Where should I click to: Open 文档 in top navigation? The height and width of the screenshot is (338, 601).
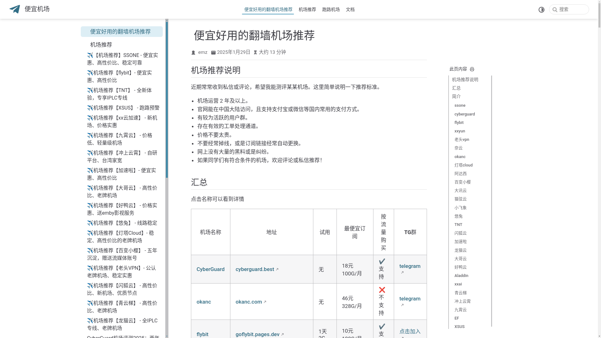(350, 10)
